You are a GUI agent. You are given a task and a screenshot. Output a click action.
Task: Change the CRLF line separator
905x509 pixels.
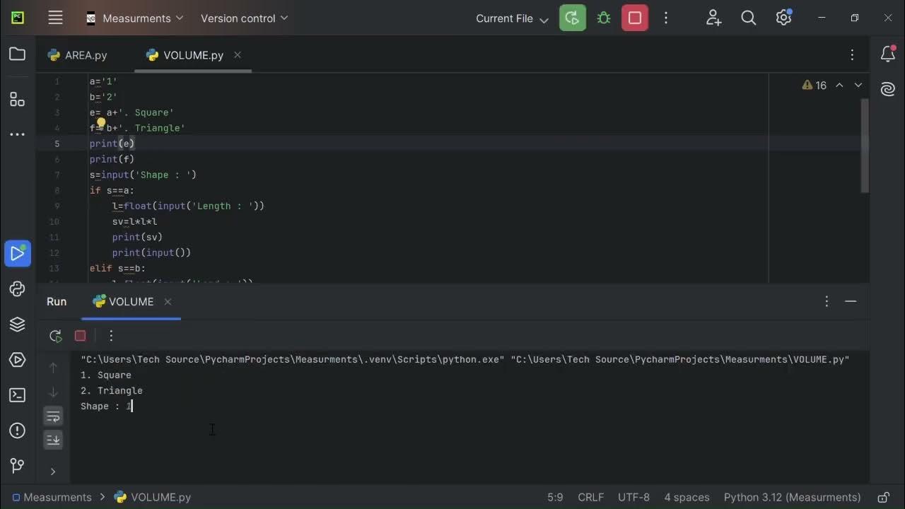tap(591, 497)
